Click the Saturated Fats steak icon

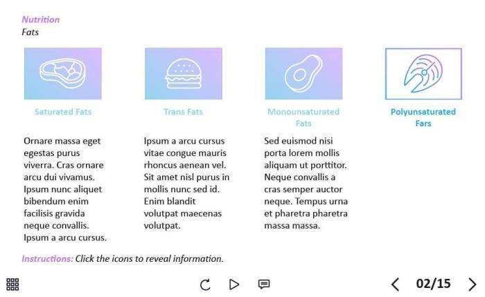(x=62, y=73)
